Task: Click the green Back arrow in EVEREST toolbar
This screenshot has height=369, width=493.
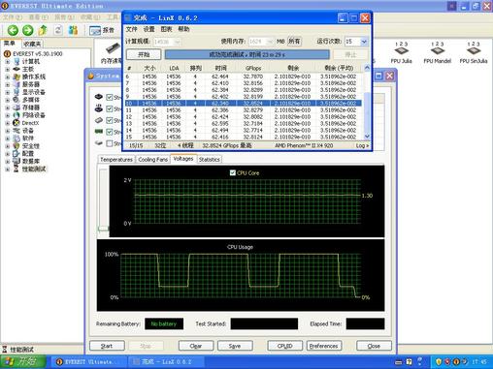Action: click(13, 30)
